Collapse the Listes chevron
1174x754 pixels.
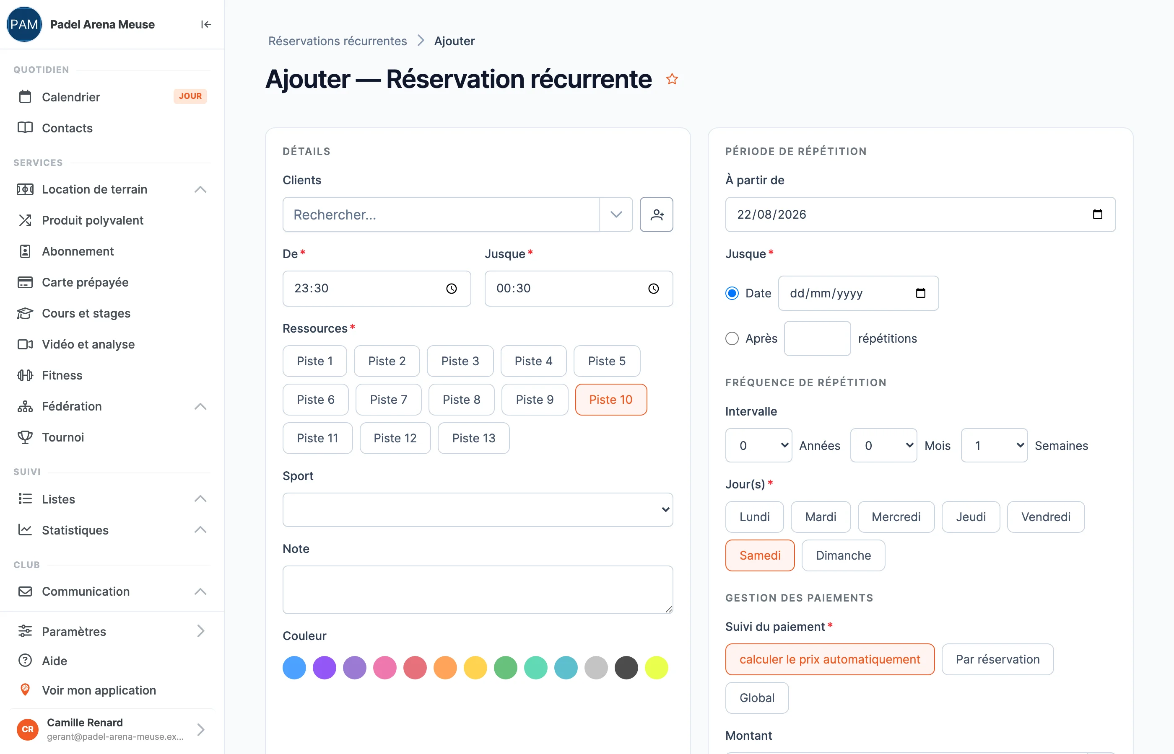click(x=200, y=499)
